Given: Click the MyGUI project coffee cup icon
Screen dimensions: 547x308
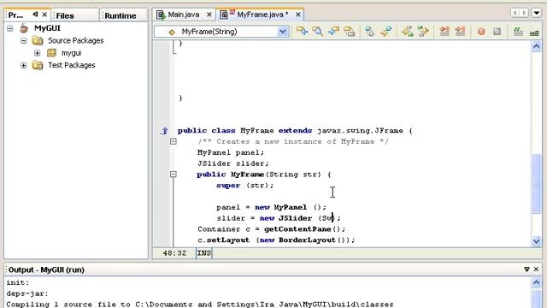Looking at the screenshot, I should coord(24,28).
